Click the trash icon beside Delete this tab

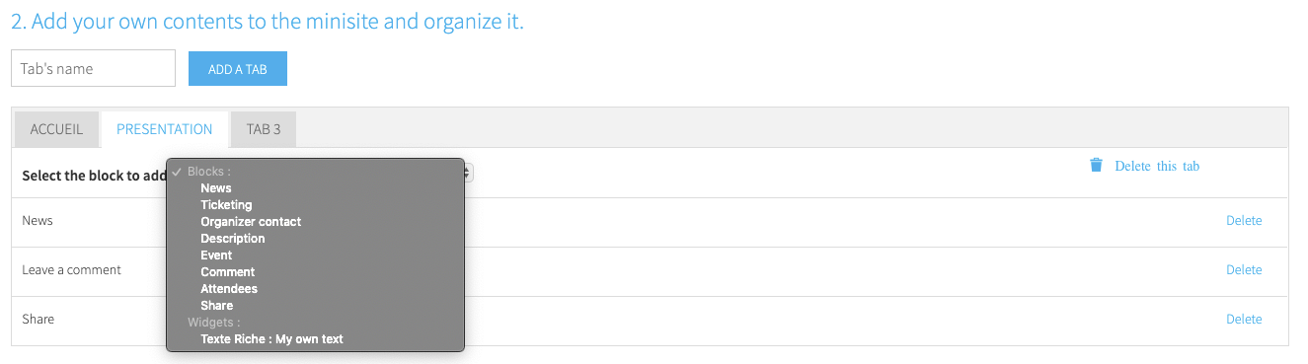click(1096, 165)
